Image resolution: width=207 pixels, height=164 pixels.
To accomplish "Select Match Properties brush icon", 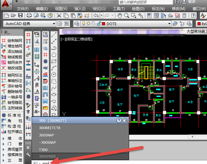I will (80, 15).
